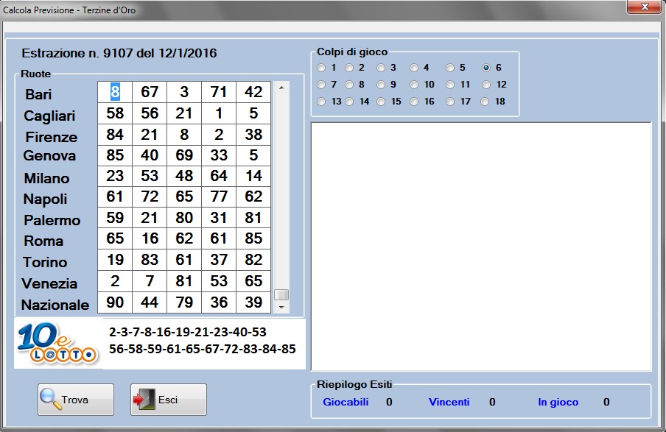Image resolution: width=666 pixels, height=432 pixels.
Task: Click Bari cell with 67
Action: coord(150,92)
